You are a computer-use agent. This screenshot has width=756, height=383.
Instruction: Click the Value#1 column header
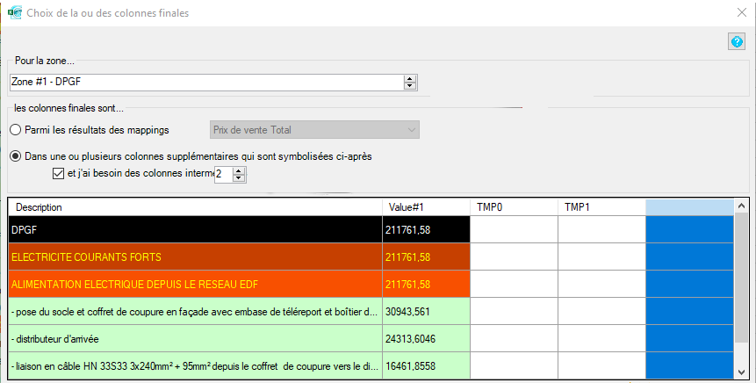click(x=426, y=207)
